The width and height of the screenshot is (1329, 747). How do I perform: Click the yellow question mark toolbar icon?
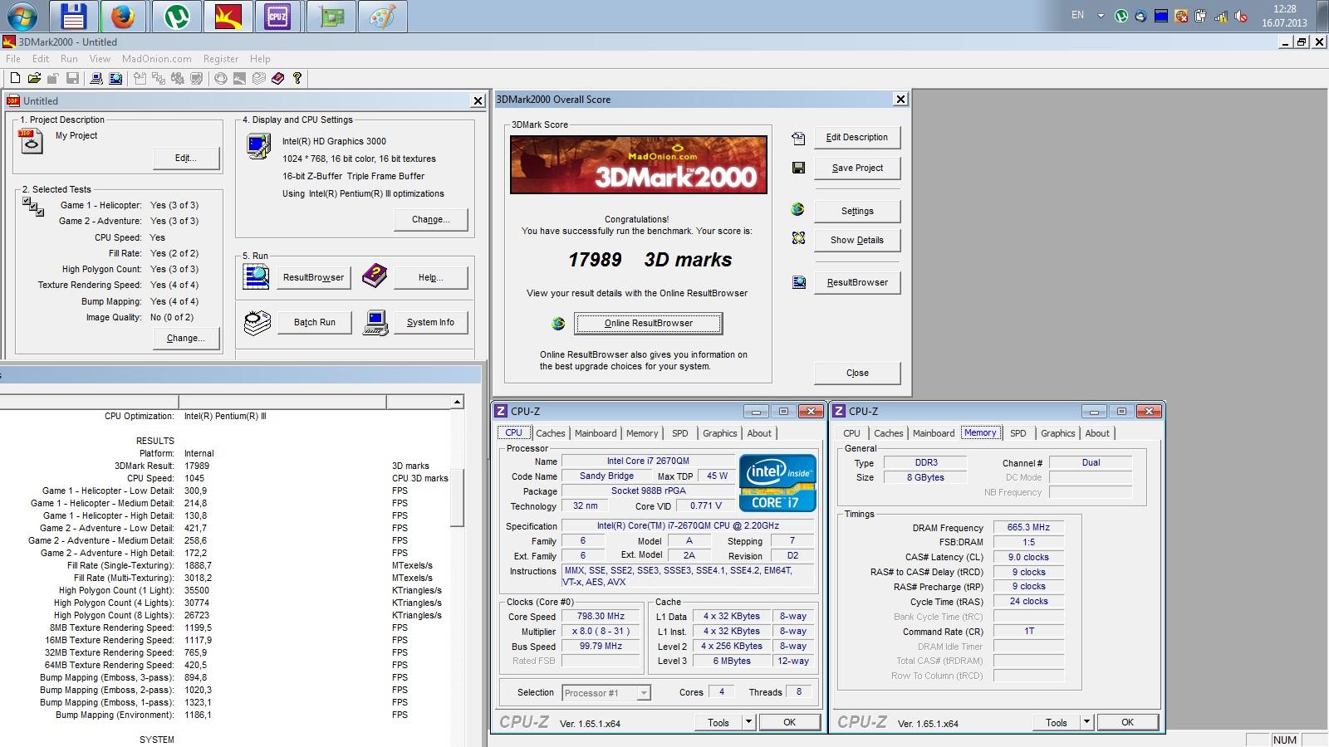(297, 78)
